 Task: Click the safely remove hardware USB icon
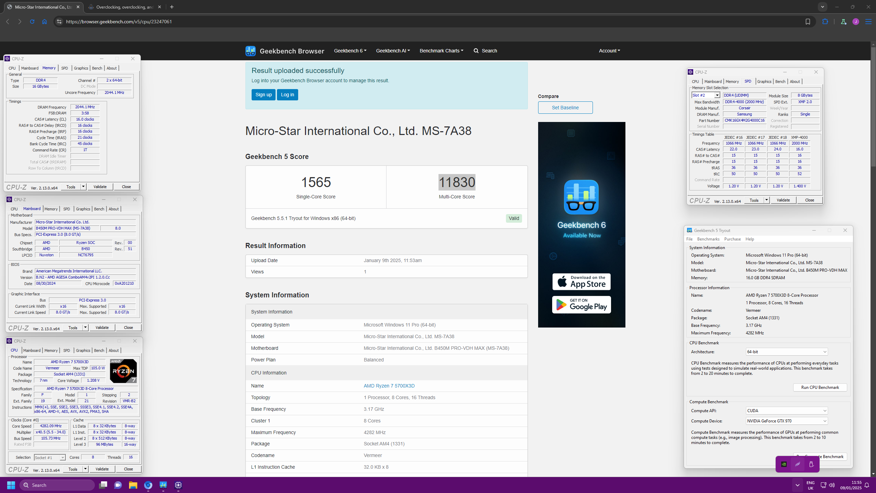point(811,464)
